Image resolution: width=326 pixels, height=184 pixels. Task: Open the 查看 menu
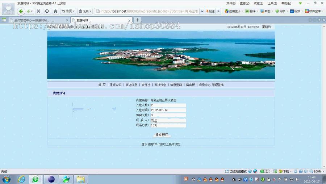[x=244, y=3]
